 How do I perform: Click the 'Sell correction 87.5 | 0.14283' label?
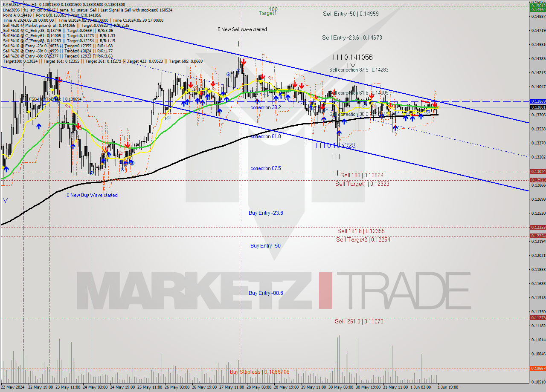click(359, 69)
